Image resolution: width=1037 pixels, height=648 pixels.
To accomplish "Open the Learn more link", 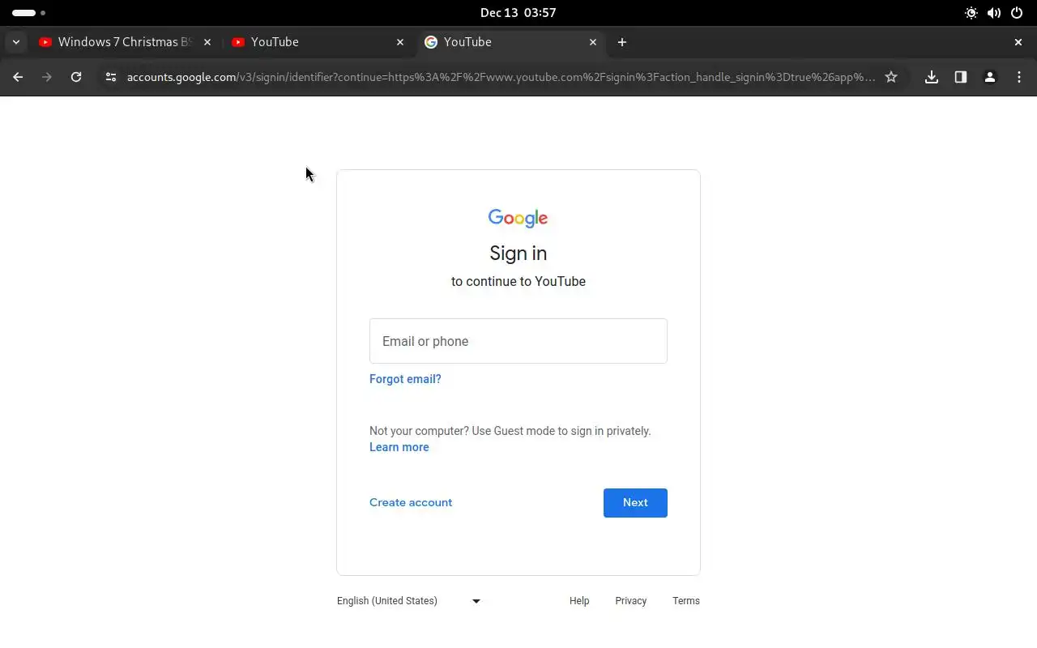I will pyautogui.click(x=399, y=447).
